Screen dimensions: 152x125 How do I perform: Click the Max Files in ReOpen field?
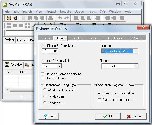pos(48,51)
